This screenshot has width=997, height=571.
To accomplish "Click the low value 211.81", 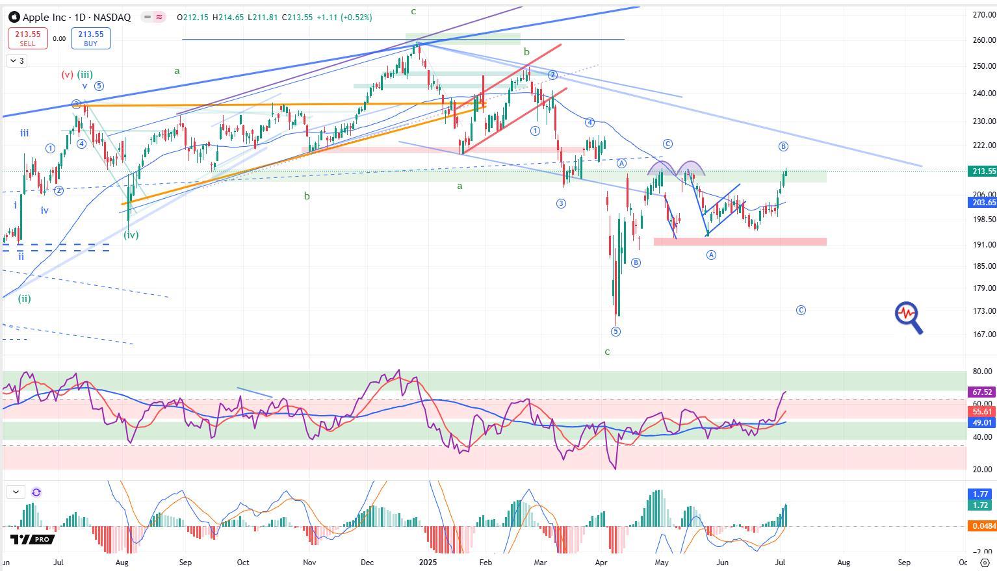I will click(x=264, y=17).
